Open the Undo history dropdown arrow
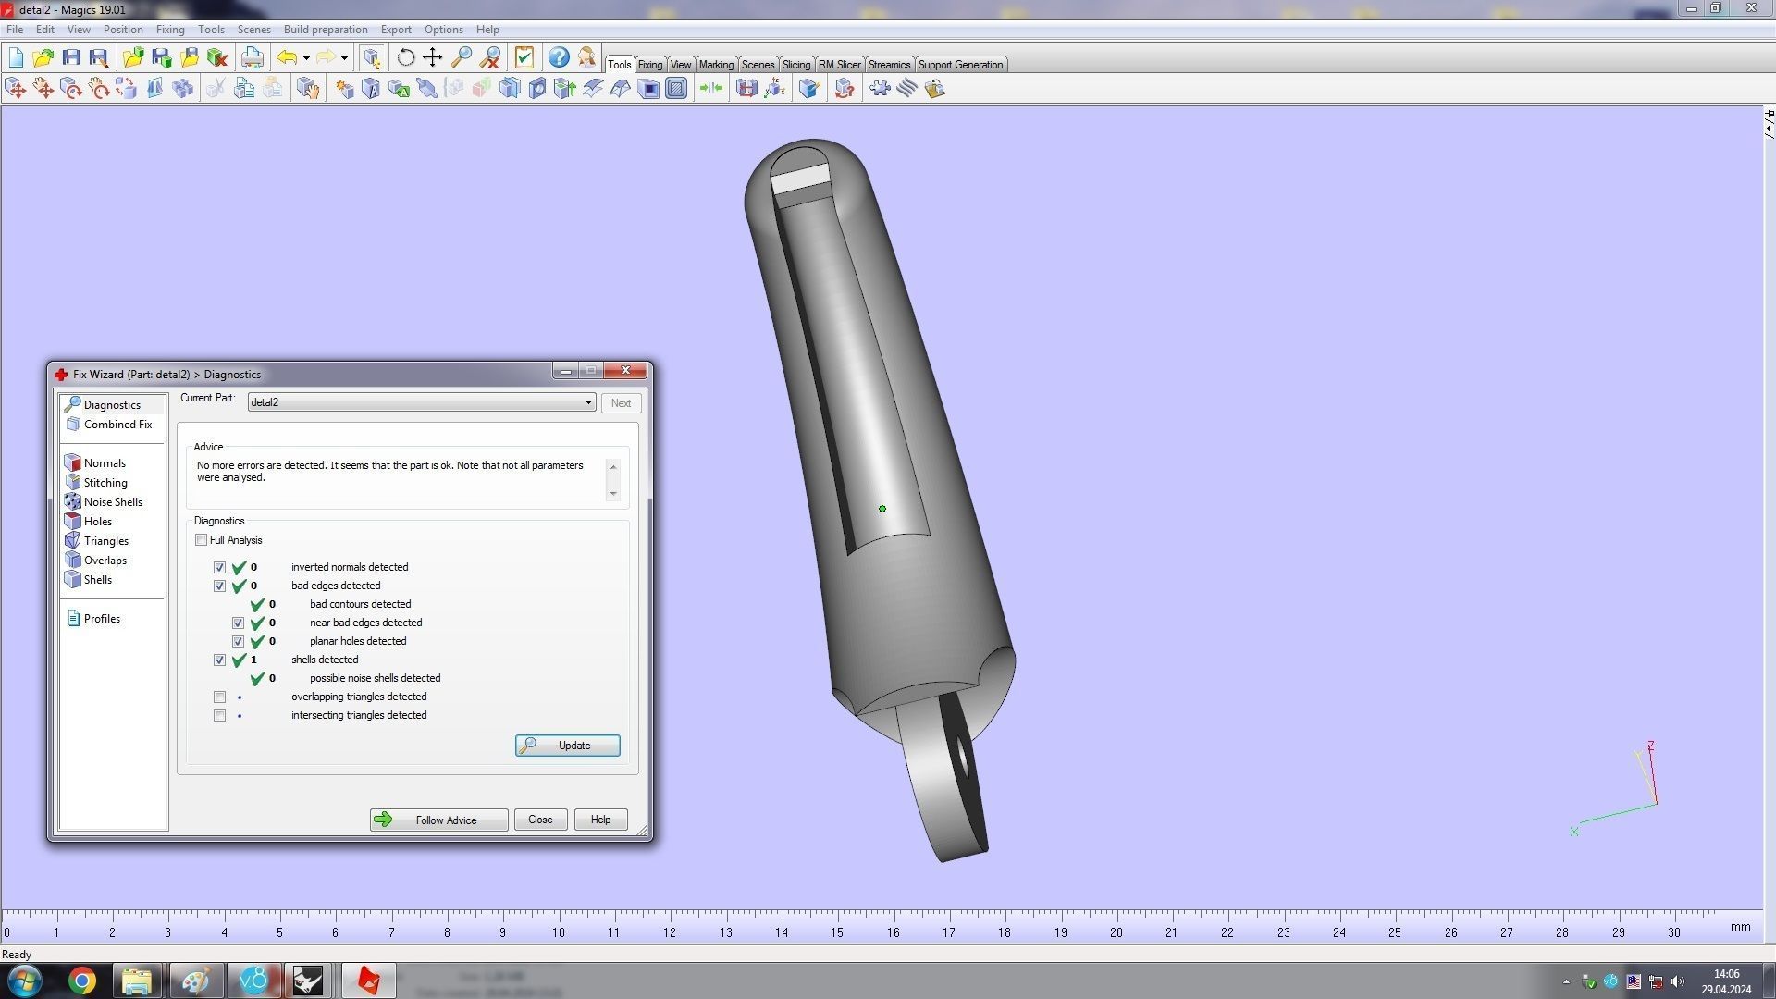Screen dimensions: 1776x999 pyautogui.click(x=306, y=58)
